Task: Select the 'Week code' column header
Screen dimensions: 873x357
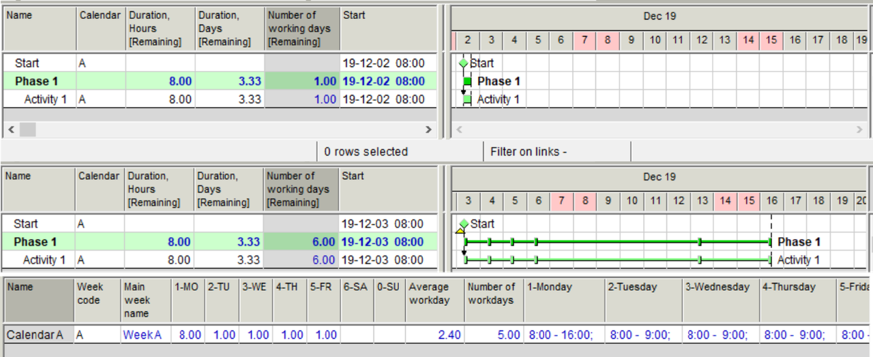Action: click(98, 300)
